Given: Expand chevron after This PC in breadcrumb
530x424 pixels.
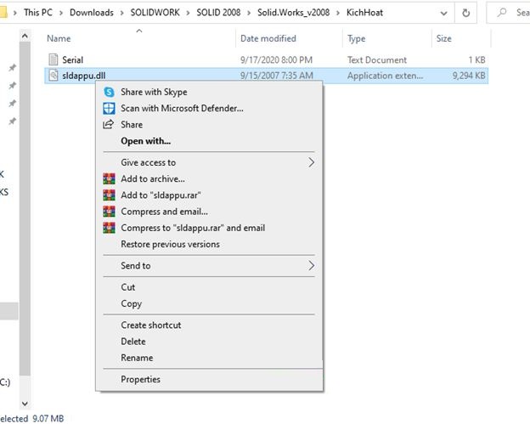Looking at the screenshot, I should [61, 13].
